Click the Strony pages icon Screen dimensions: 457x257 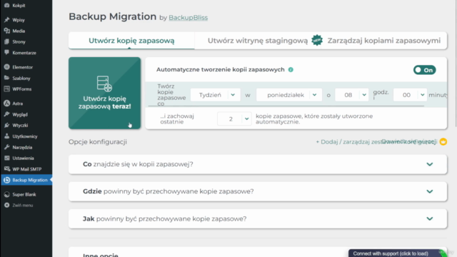click(x=6, y=41)
